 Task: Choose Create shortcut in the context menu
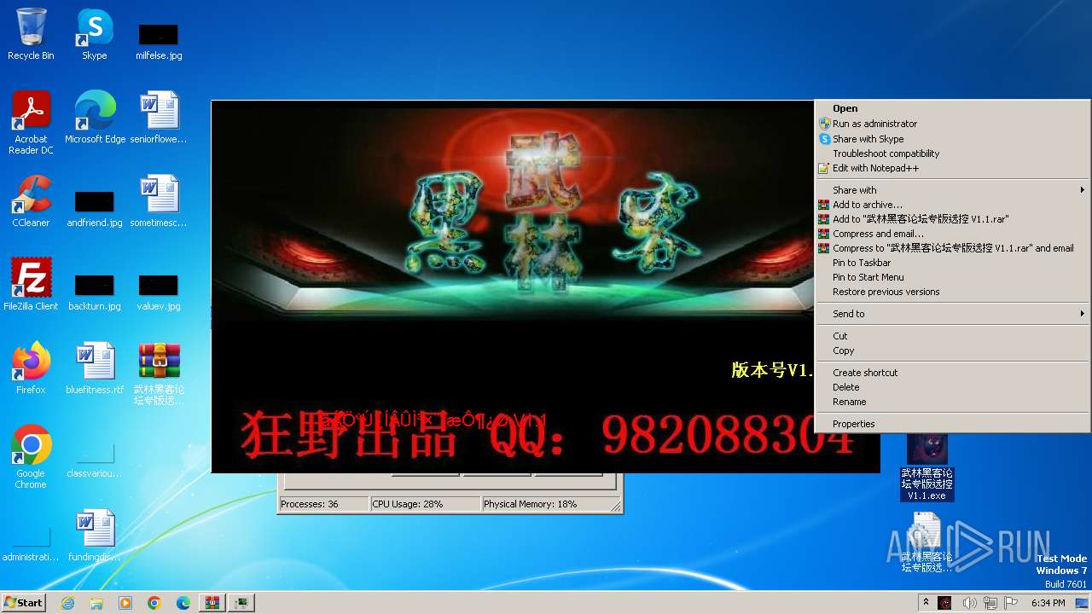coord(951,373)
